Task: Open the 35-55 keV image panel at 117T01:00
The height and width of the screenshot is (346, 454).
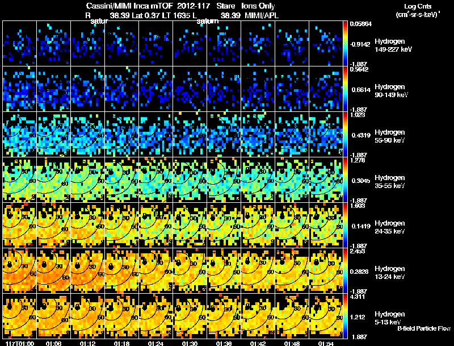Action: (19, 180)
